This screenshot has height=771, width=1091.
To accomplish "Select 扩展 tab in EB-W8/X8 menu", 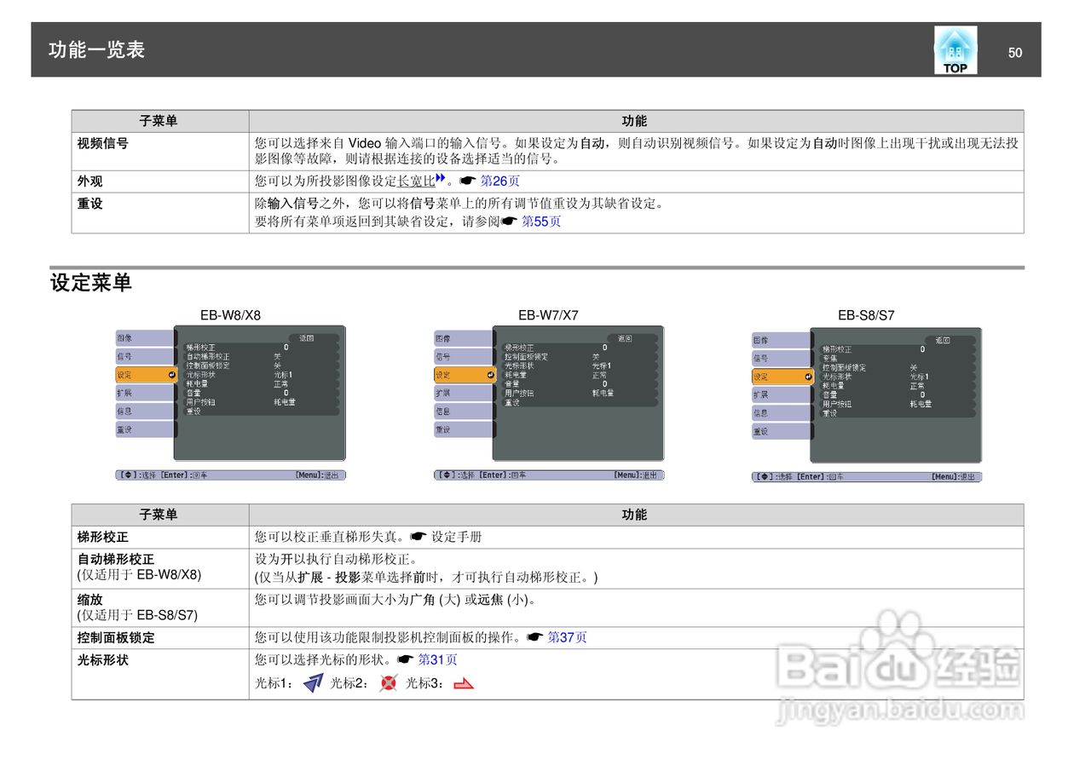I will [145, 393].
